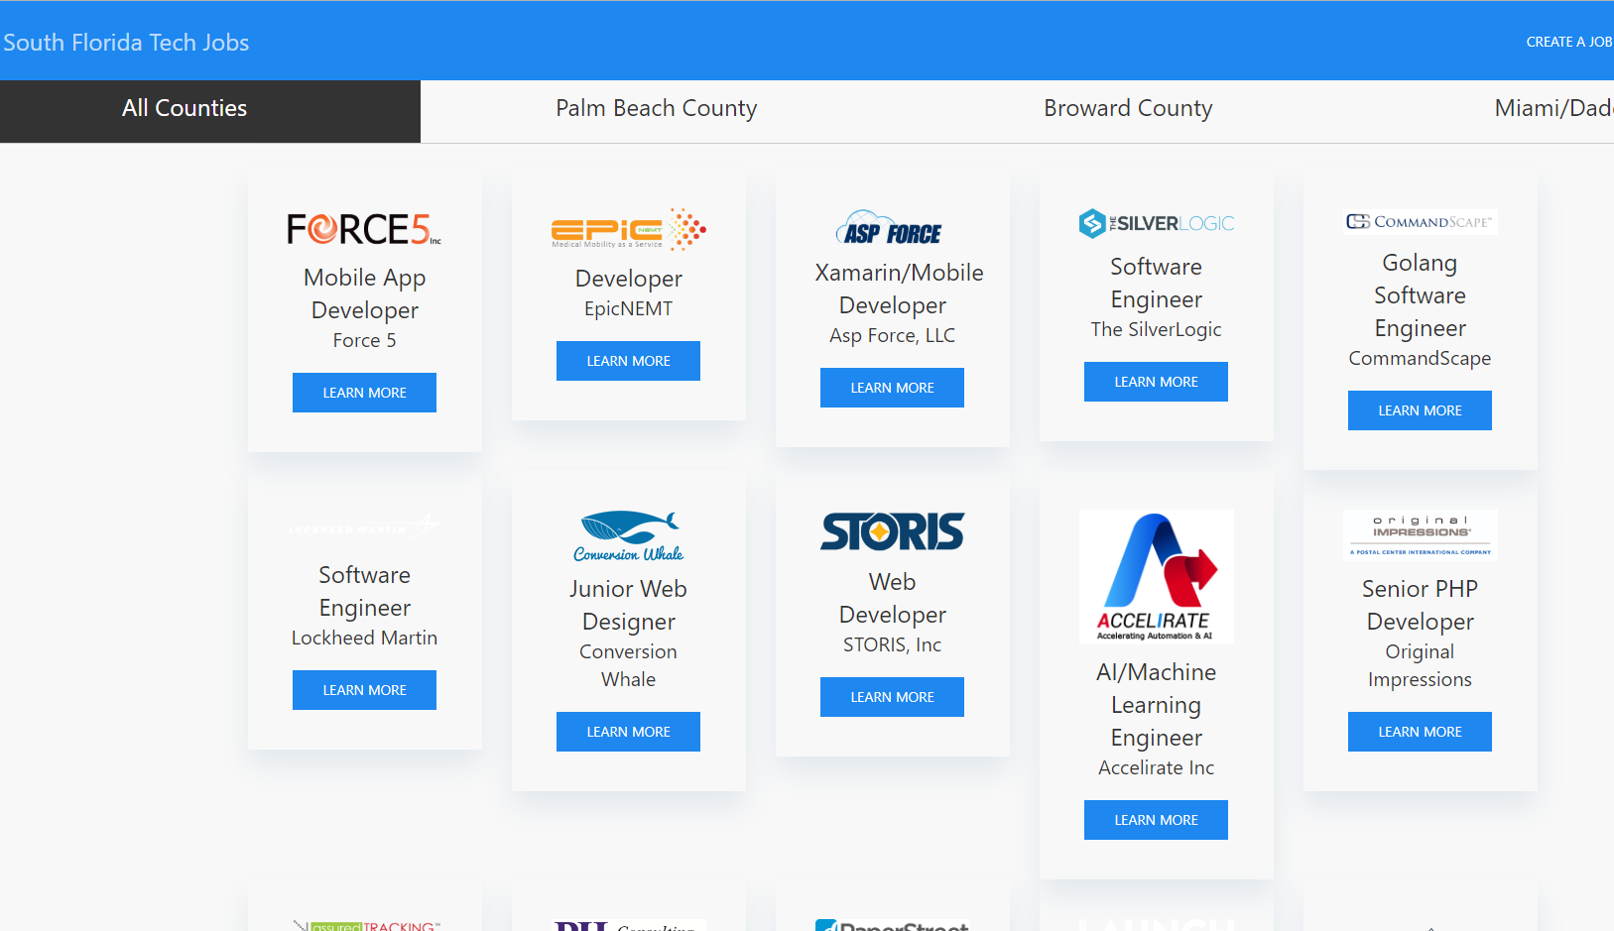Click the Mobile App Developer job title
Screen dimensions: 1614x931
coord(364,293)
